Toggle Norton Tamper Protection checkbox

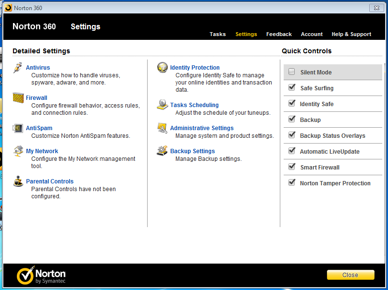point(292,182)
